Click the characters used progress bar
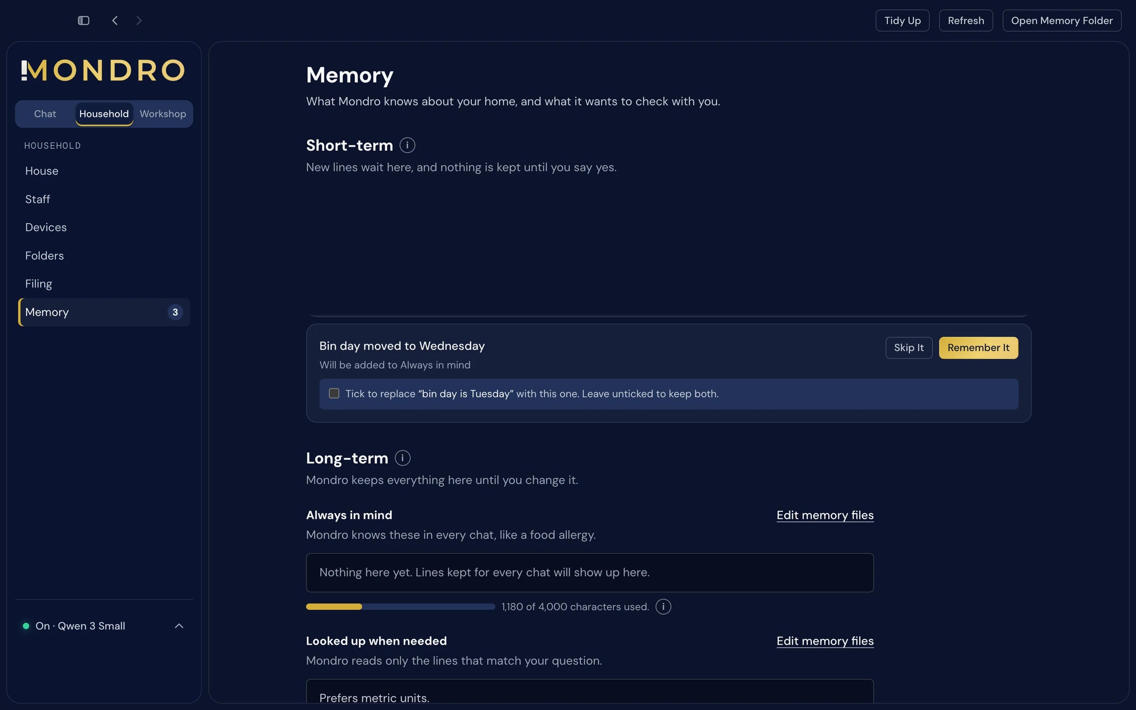 tap(400, 606)
